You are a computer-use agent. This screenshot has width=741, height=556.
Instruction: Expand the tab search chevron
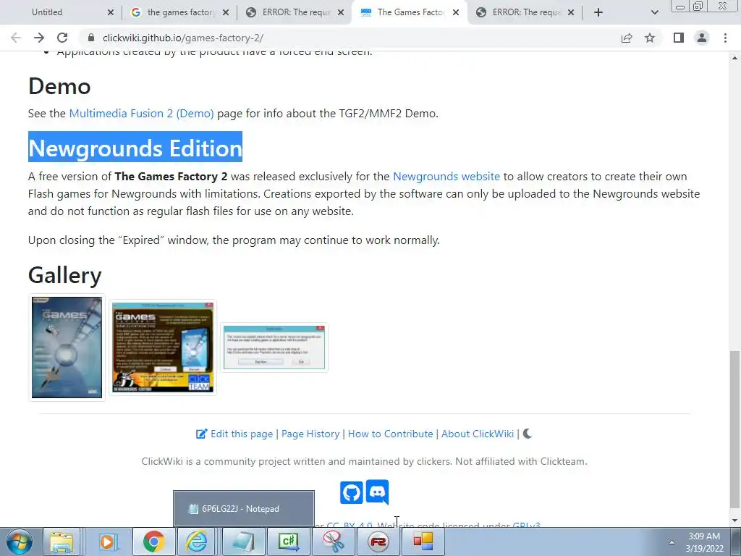654,12
